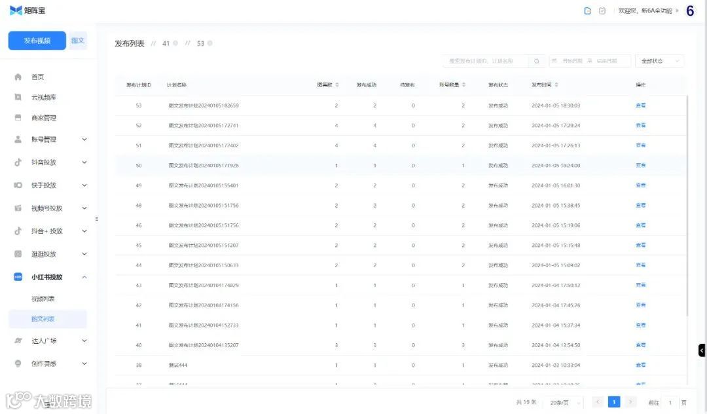Select 视频列表 submenu item
Viewport: 707px width, 414px height.
[x=43, y=299]
